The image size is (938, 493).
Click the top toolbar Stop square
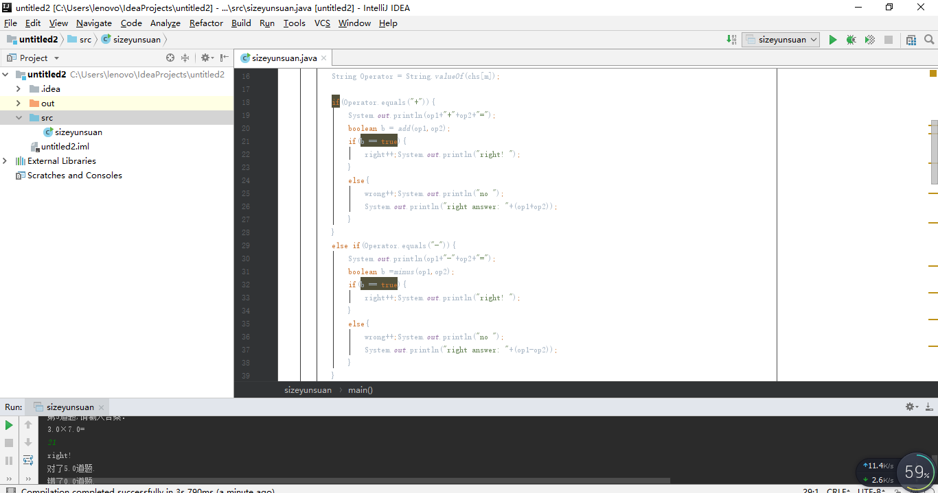889,40
